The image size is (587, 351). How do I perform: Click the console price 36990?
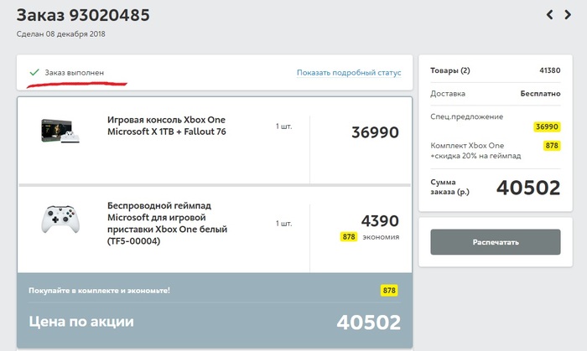click(375, 132)
